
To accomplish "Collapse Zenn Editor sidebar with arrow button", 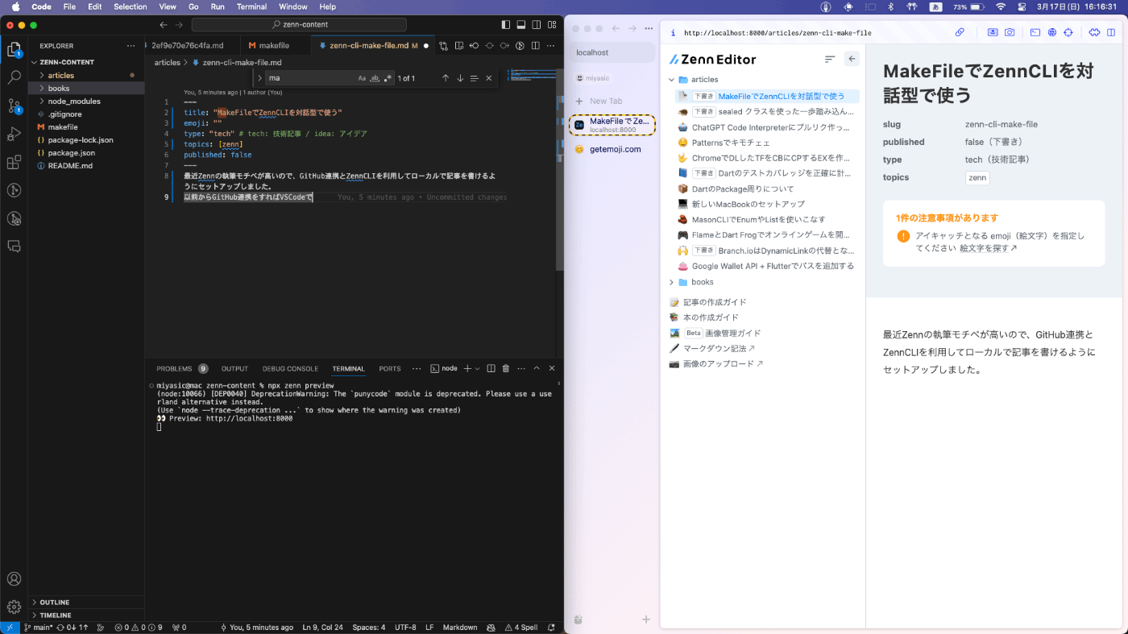I will coord(852,59).
